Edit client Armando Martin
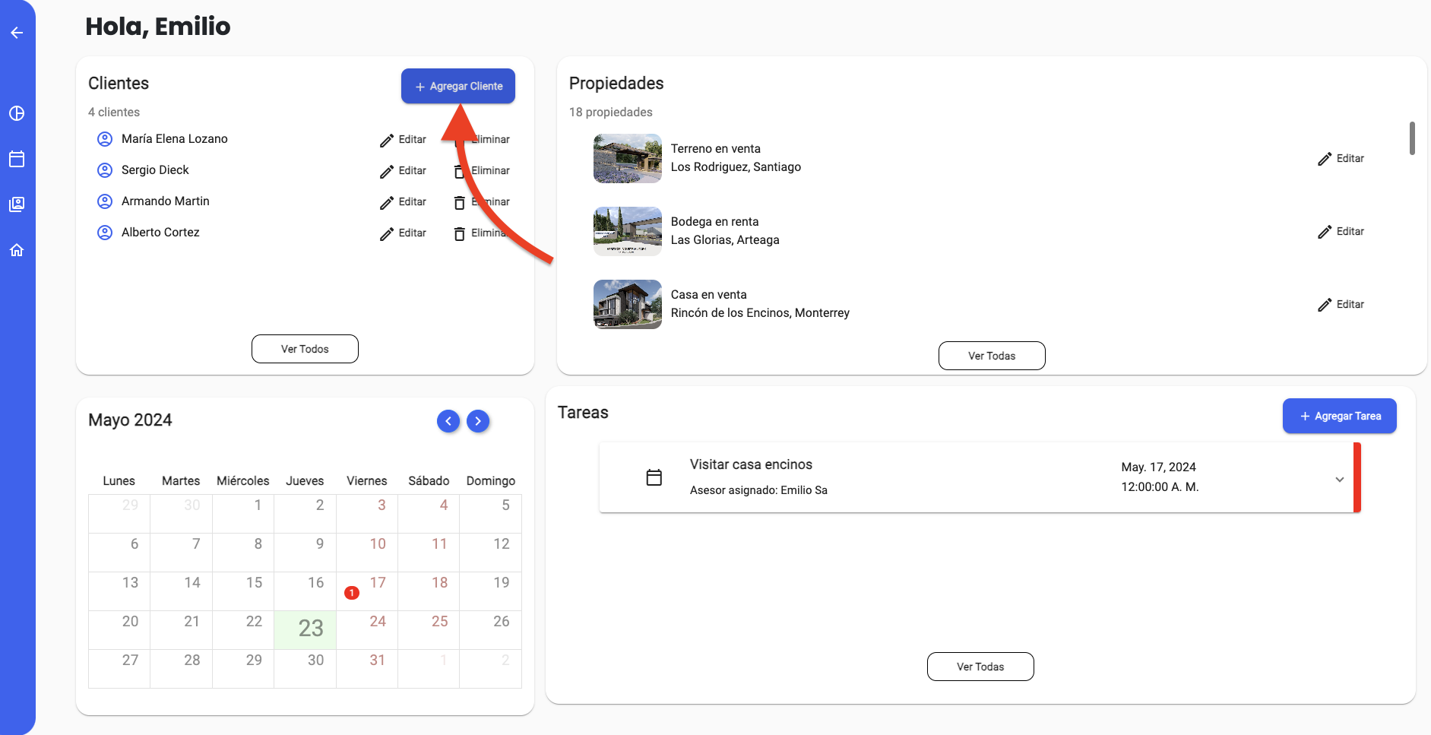Image resolution: width=1431 pixels, height=735 pixels. [404, 202]
